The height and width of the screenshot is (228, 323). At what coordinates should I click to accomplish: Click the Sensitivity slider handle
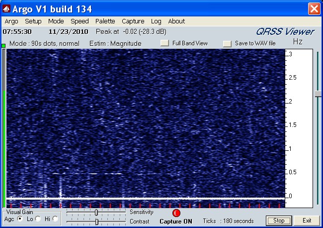click(x=96, y=212)
